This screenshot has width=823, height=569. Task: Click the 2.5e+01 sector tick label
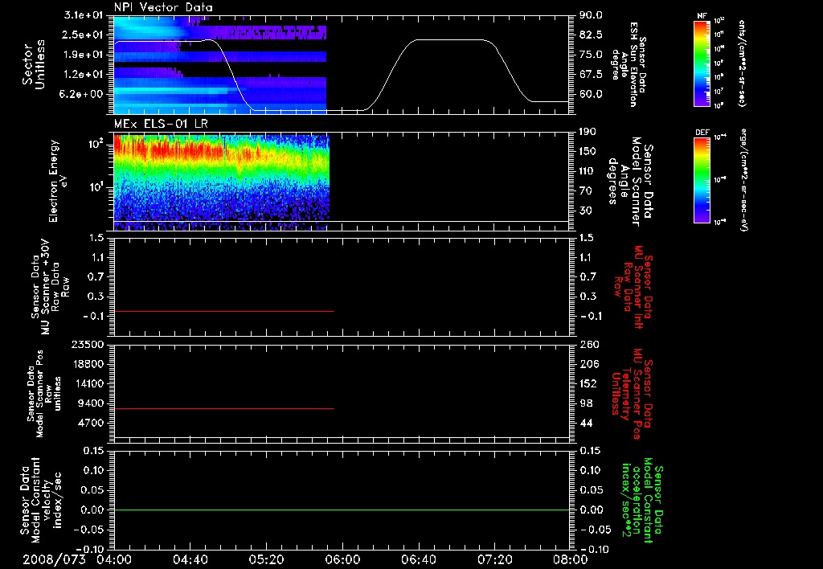pyautogui.click(x=84, y=35)
